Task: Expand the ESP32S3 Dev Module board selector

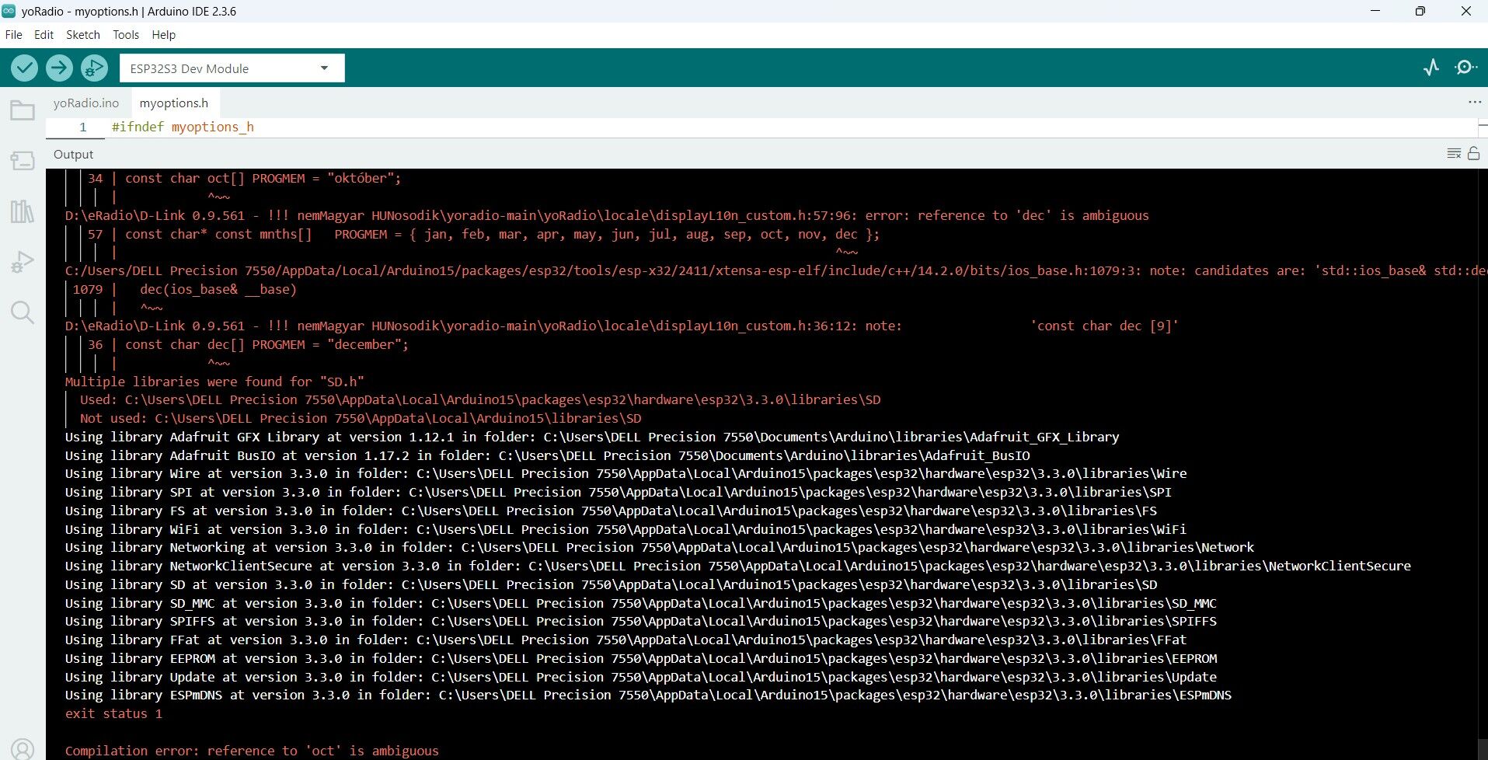Action: [x=232, y=68]
